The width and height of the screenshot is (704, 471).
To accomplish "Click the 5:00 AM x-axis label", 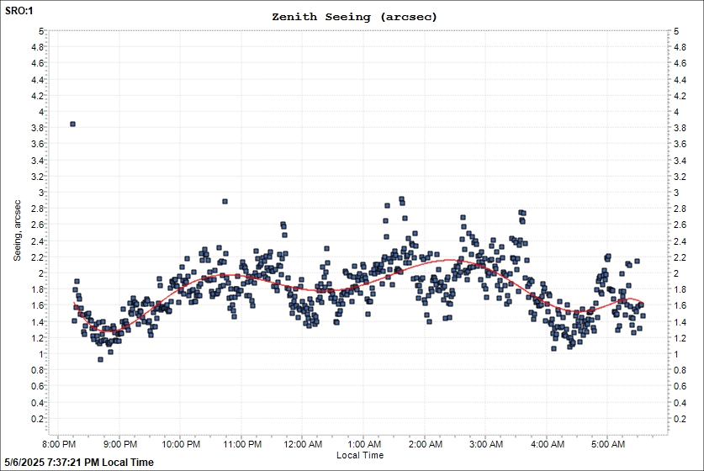I will [x=607, y=444].
